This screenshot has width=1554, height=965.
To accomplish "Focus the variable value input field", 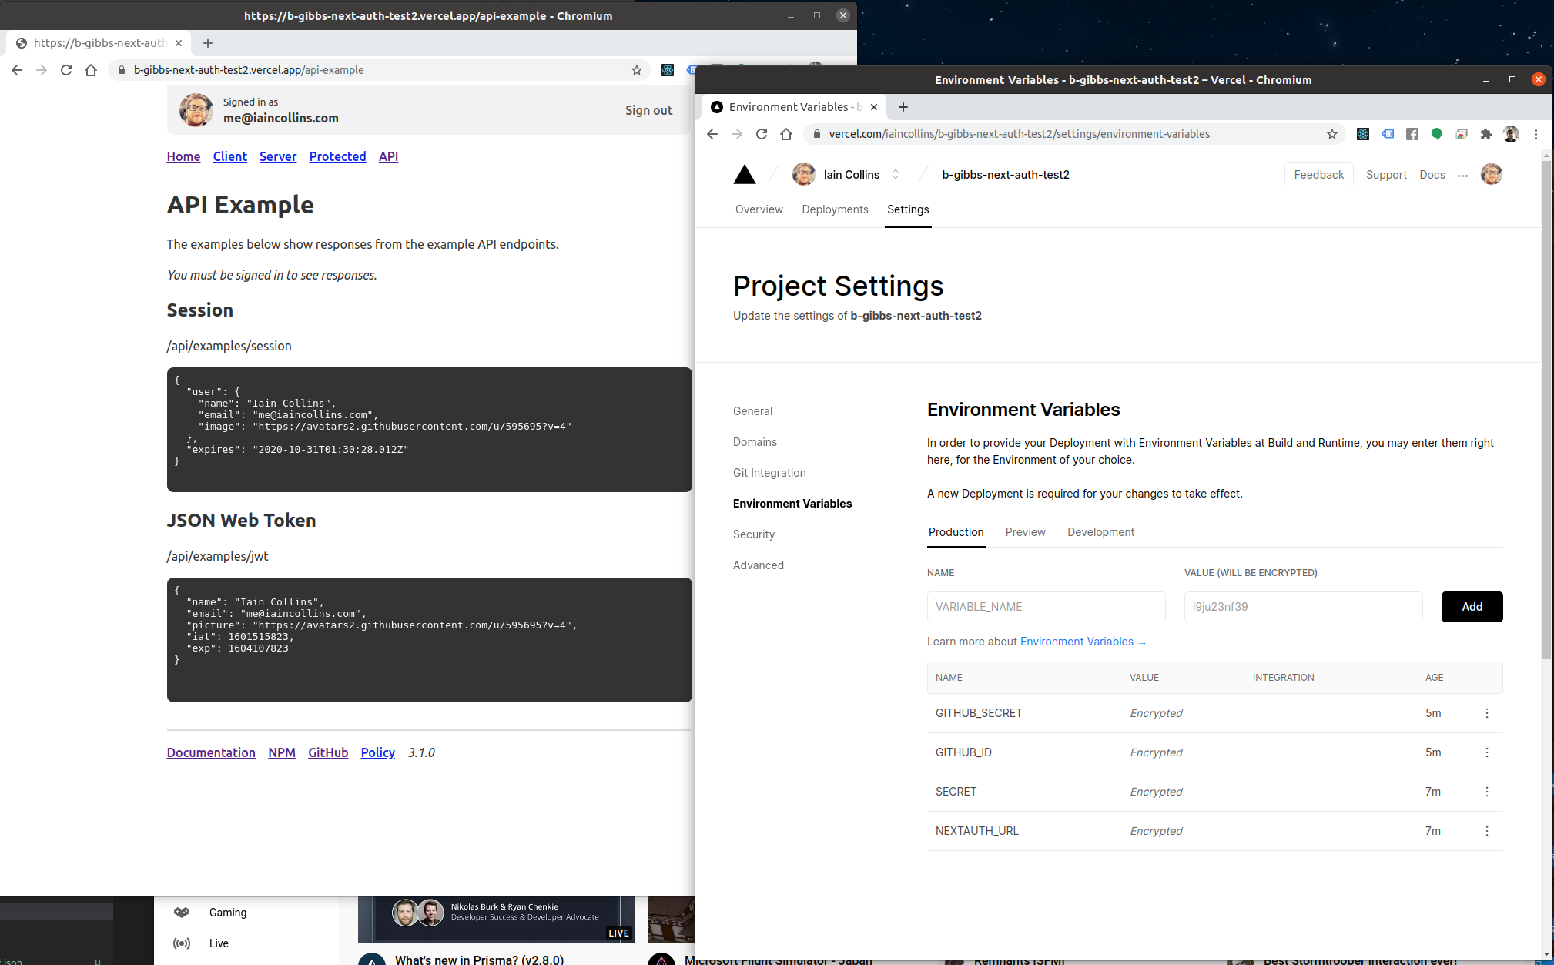I will [1303, 607].
